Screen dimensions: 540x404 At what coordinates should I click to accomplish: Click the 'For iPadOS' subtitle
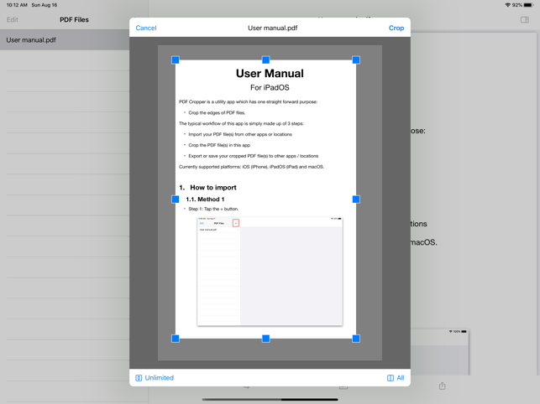(270, 87)
